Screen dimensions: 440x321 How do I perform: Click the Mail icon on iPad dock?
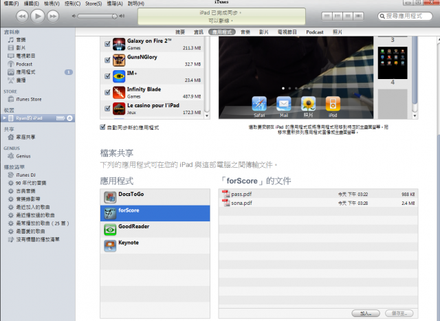tap(284, 104)
